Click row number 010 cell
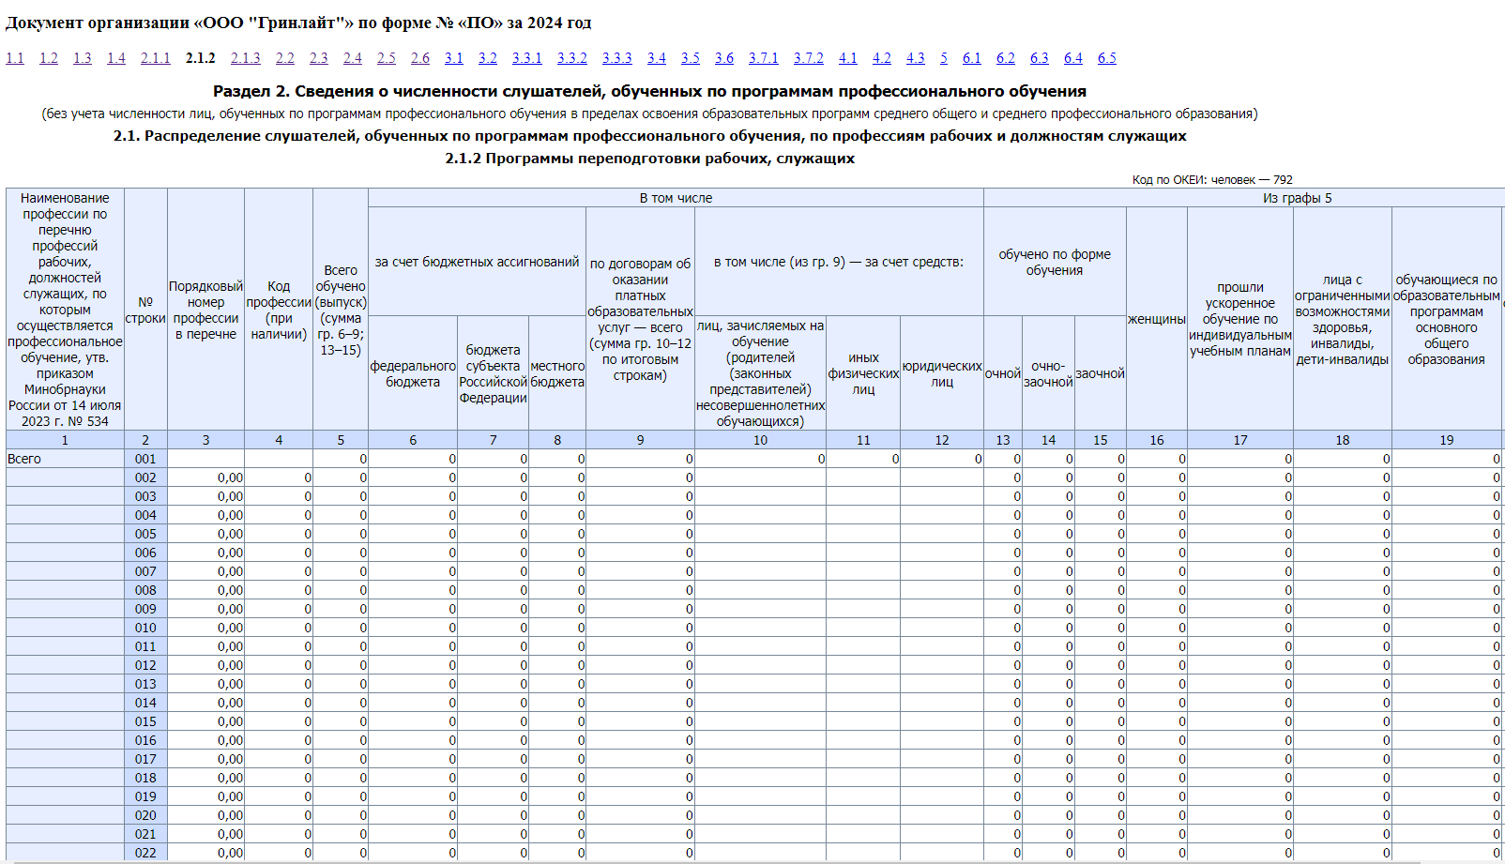This screenshot has height=864, width=1505. point(145,628)
